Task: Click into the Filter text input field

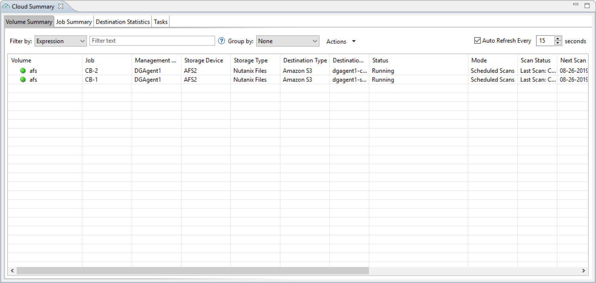Action: 152,41
